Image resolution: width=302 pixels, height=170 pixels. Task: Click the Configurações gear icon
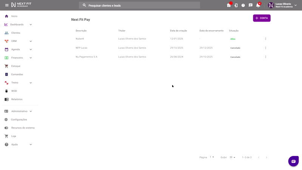[6, 119]
